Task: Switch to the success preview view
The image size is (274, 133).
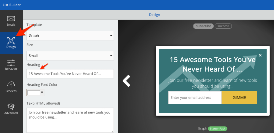Action: [x=223, y=26]
